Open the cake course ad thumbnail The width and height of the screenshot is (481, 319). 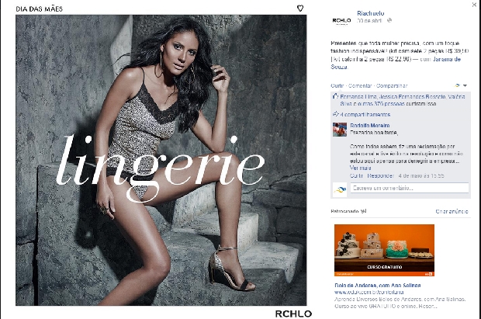click(x=384, y=250)
